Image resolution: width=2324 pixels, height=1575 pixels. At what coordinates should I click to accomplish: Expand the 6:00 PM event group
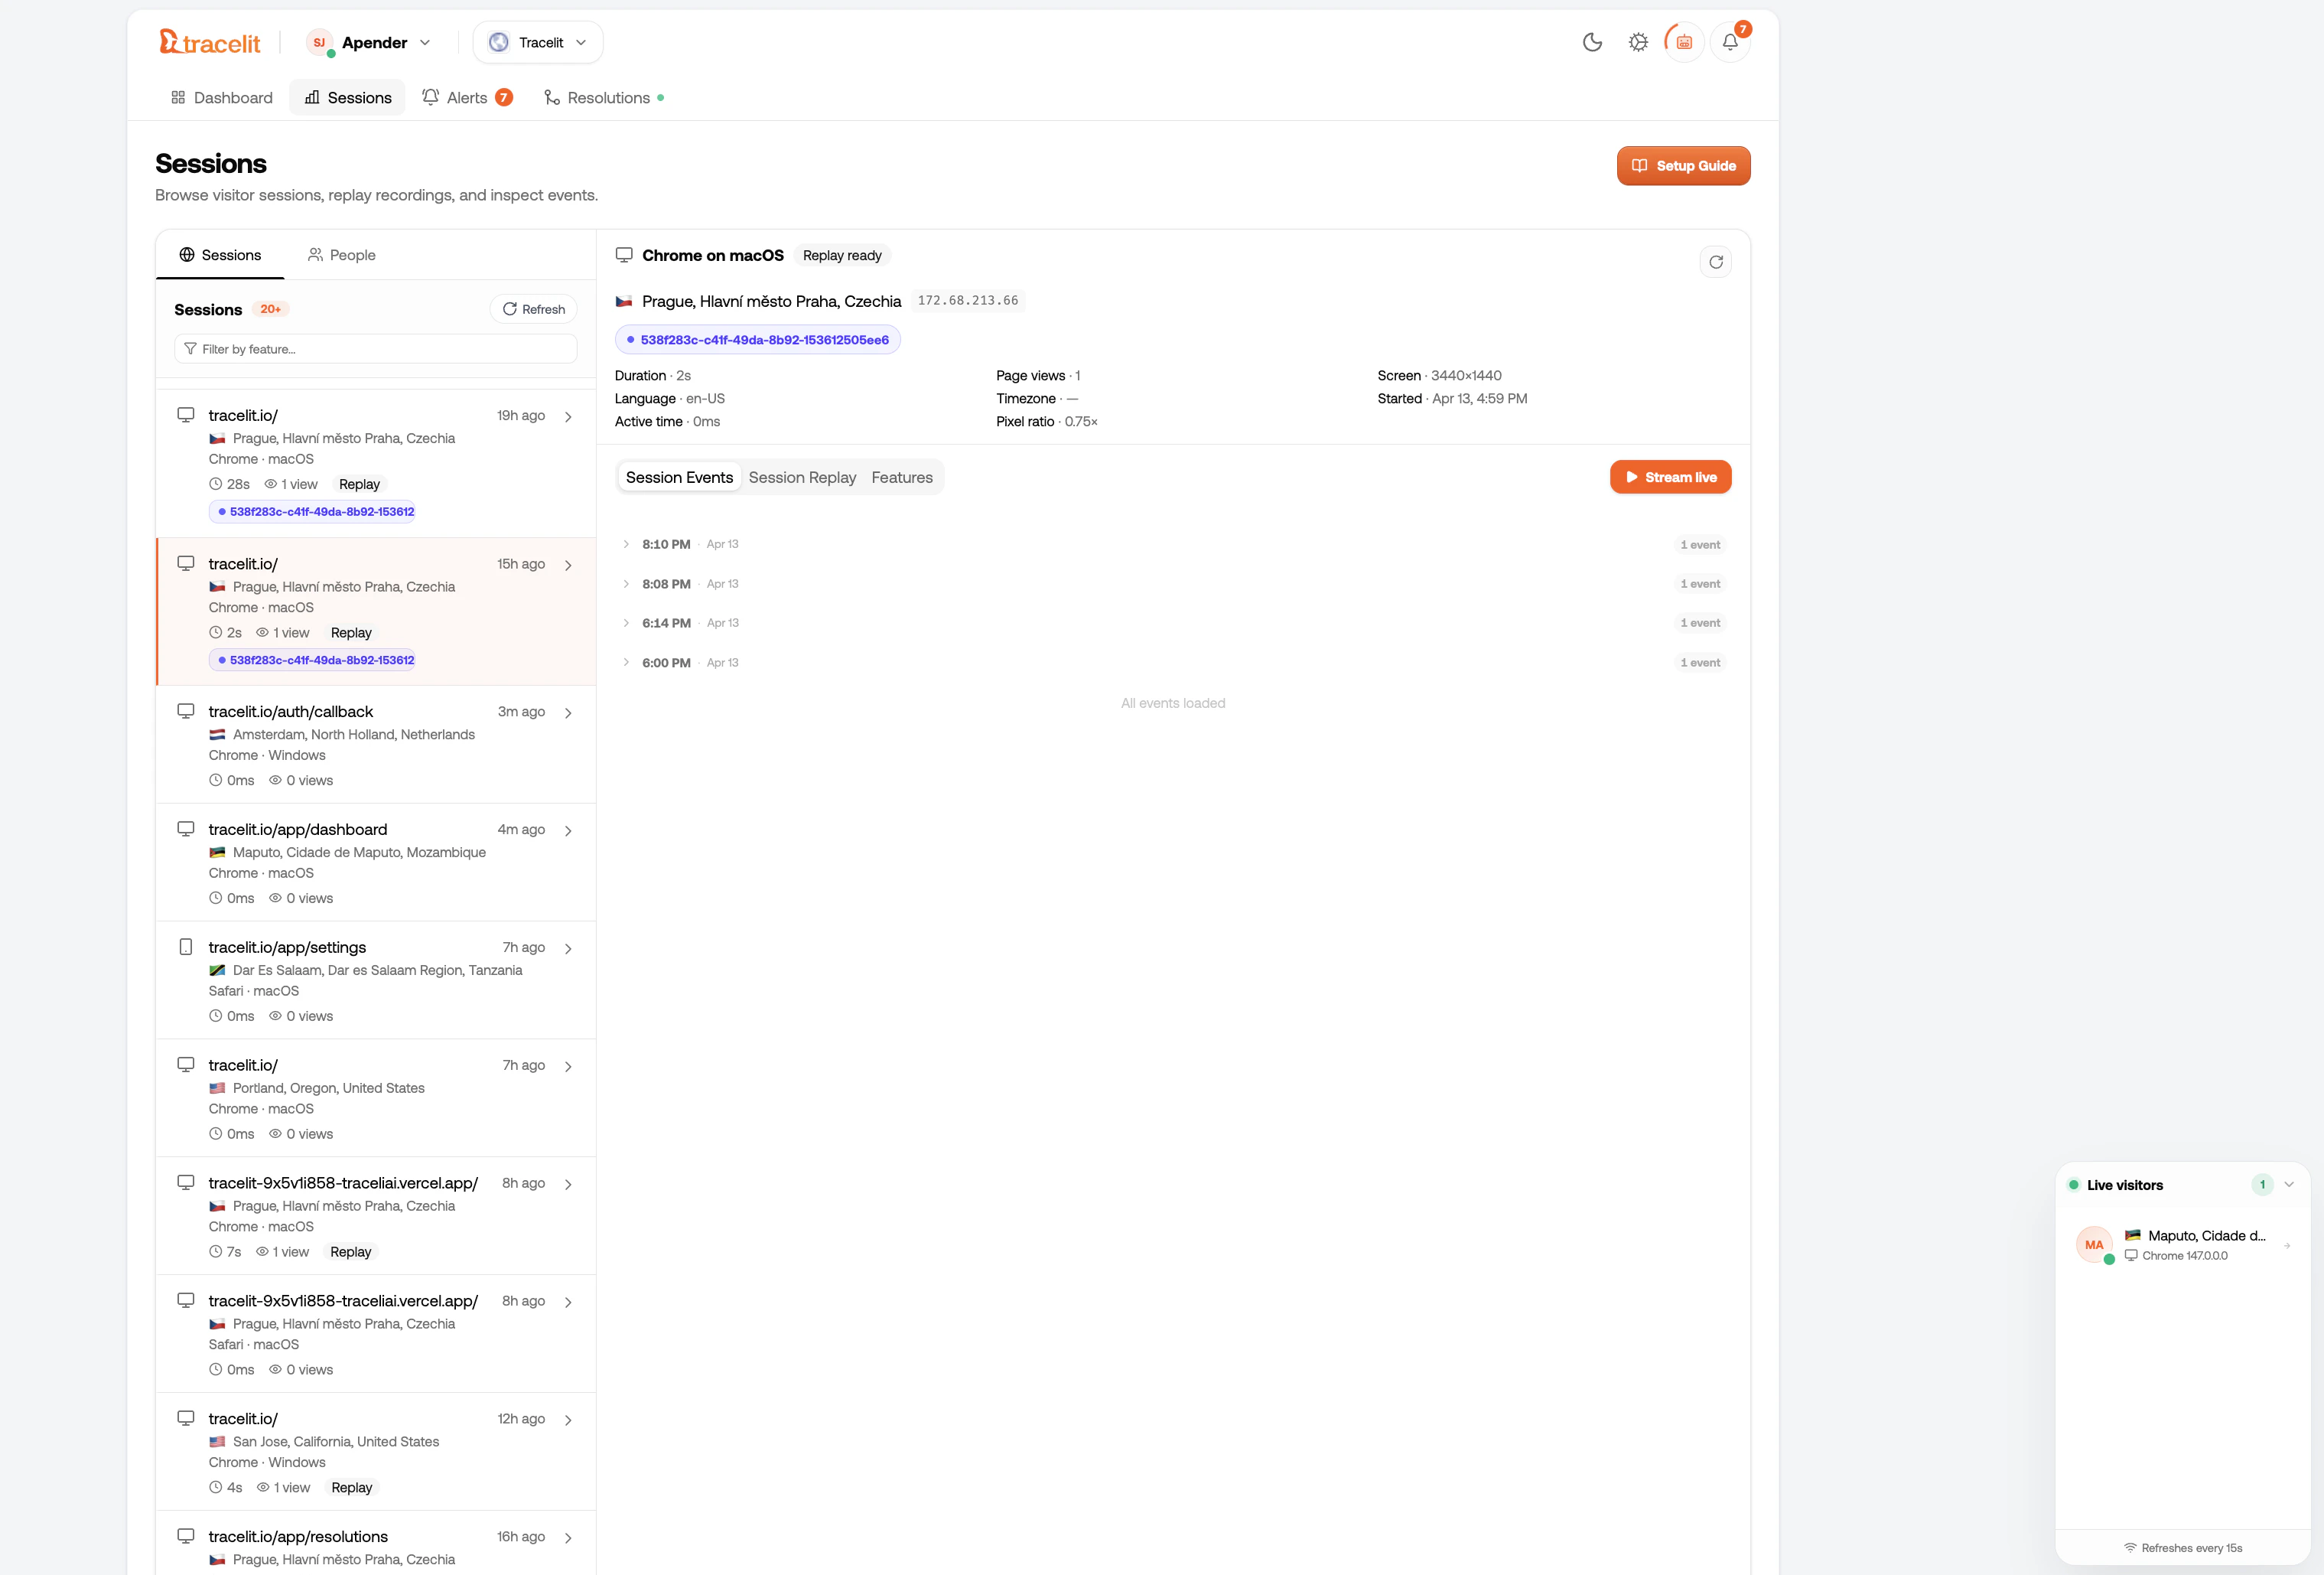coord(627,663)
